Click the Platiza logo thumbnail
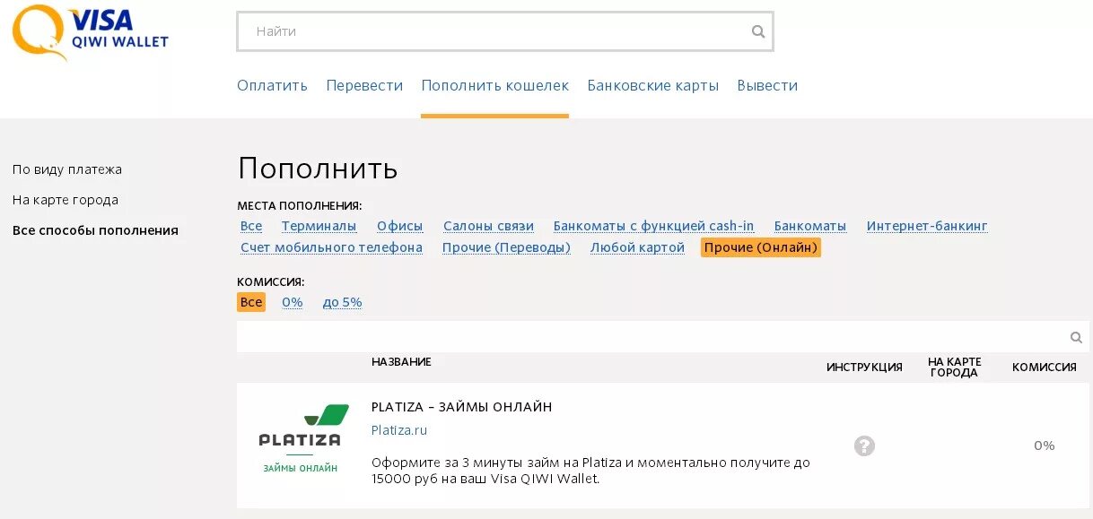Screen dimensions: 1093x519 coord(300,438)
